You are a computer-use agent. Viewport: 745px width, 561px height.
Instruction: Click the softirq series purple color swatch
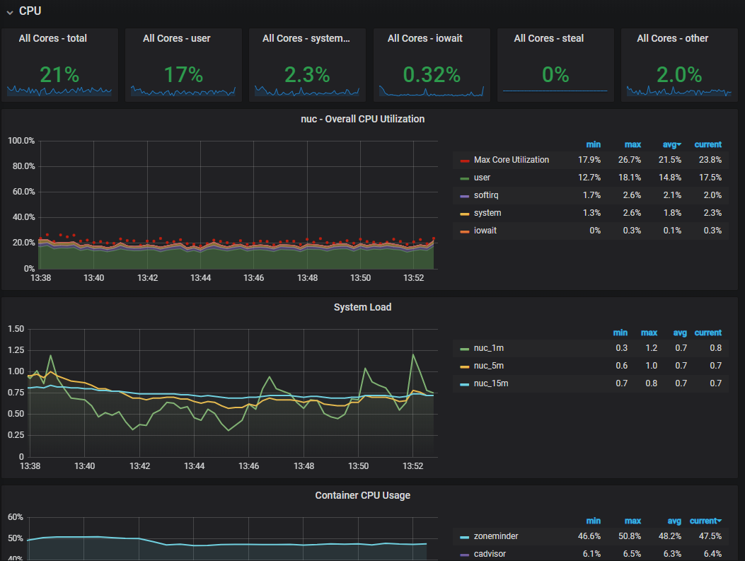point(465,196)
